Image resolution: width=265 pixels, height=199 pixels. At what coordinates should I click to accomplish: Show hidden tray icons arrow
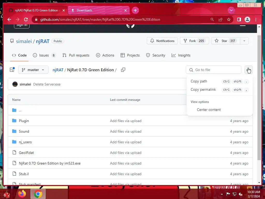pyautogui.click(x=222, y=194)
